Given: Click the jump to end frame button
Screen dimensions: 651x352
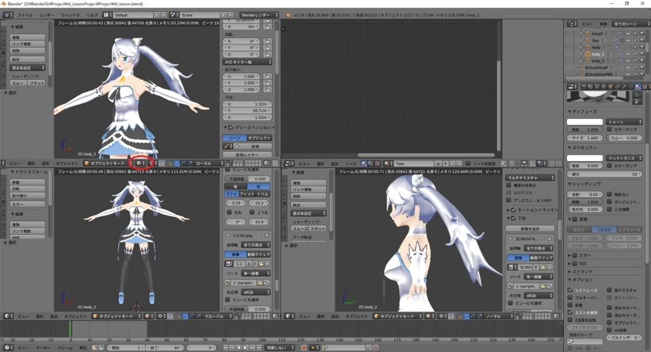Looking at the screenshot, I should [x=258, y=348].
